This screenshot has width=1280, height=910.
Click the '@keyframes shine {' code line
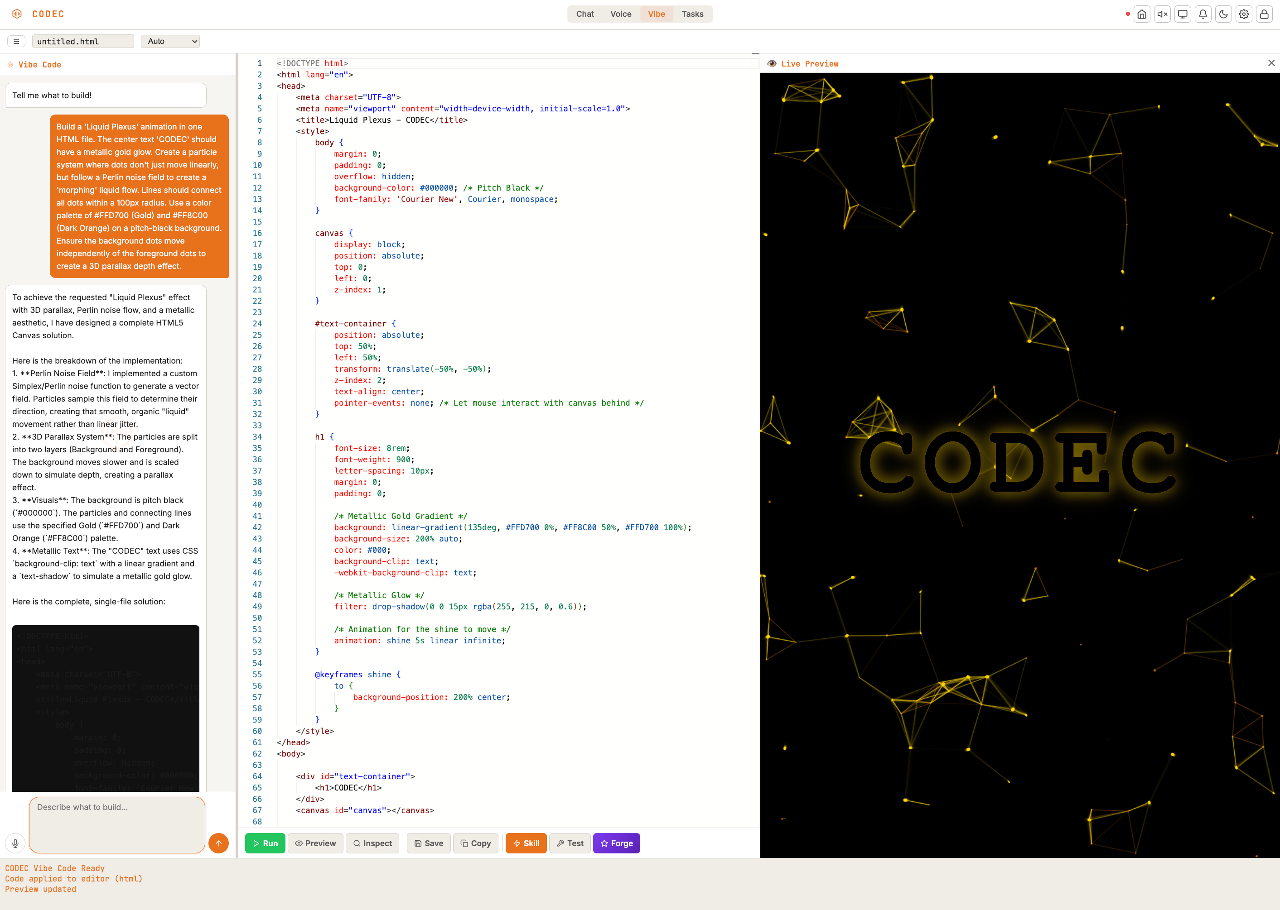click(x=357, y=675)
